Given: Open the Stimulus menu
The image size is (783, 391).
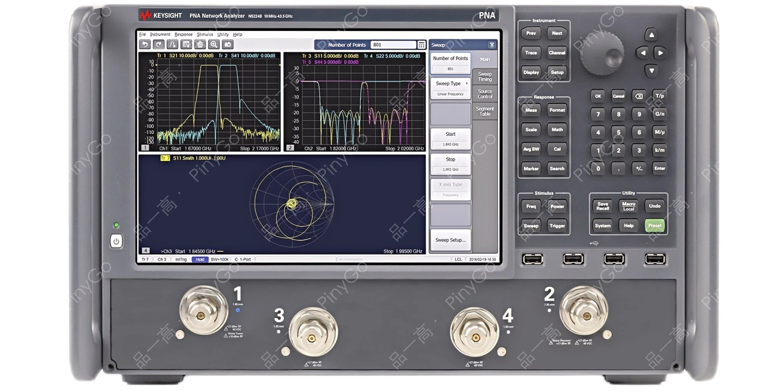Looking at the screenshot, I should [x=205, y=34].
